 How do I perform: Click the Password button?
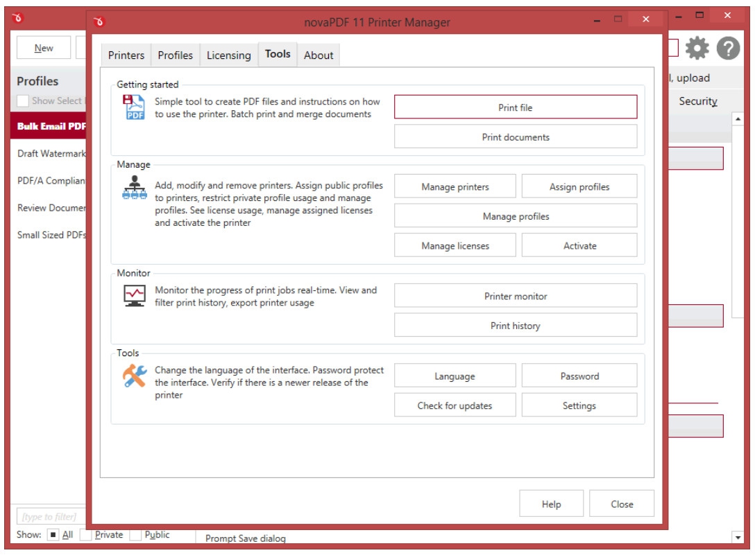coord(579,376)
